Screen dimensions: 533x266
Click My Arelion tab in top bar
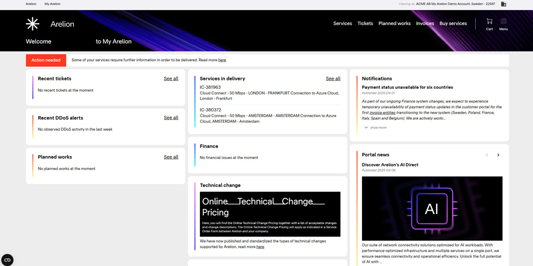[x=53, y=4]
